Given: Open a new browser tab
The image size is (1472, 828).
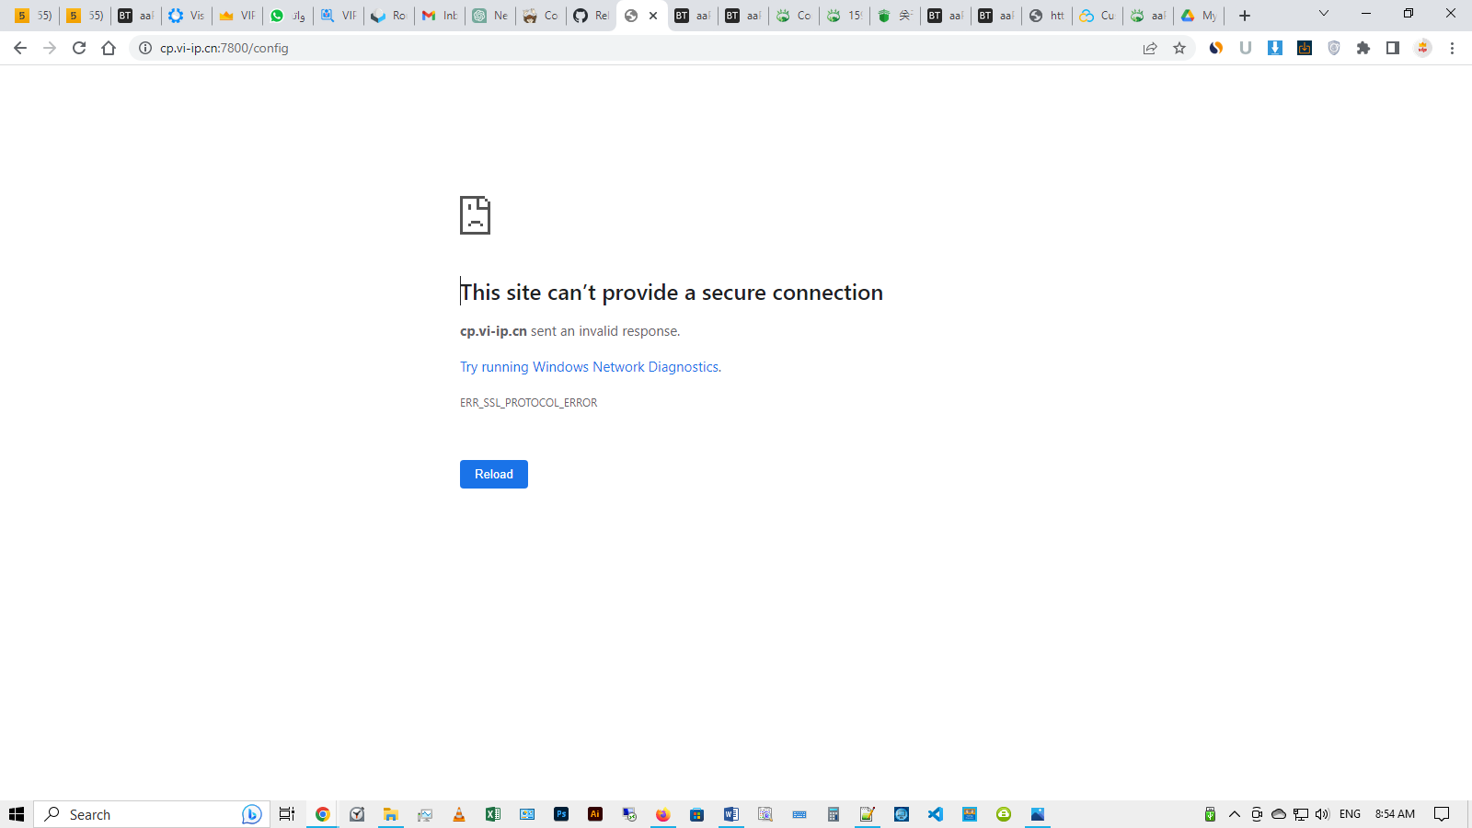Looking at the screenshot, I should (x=1245, y=16).
